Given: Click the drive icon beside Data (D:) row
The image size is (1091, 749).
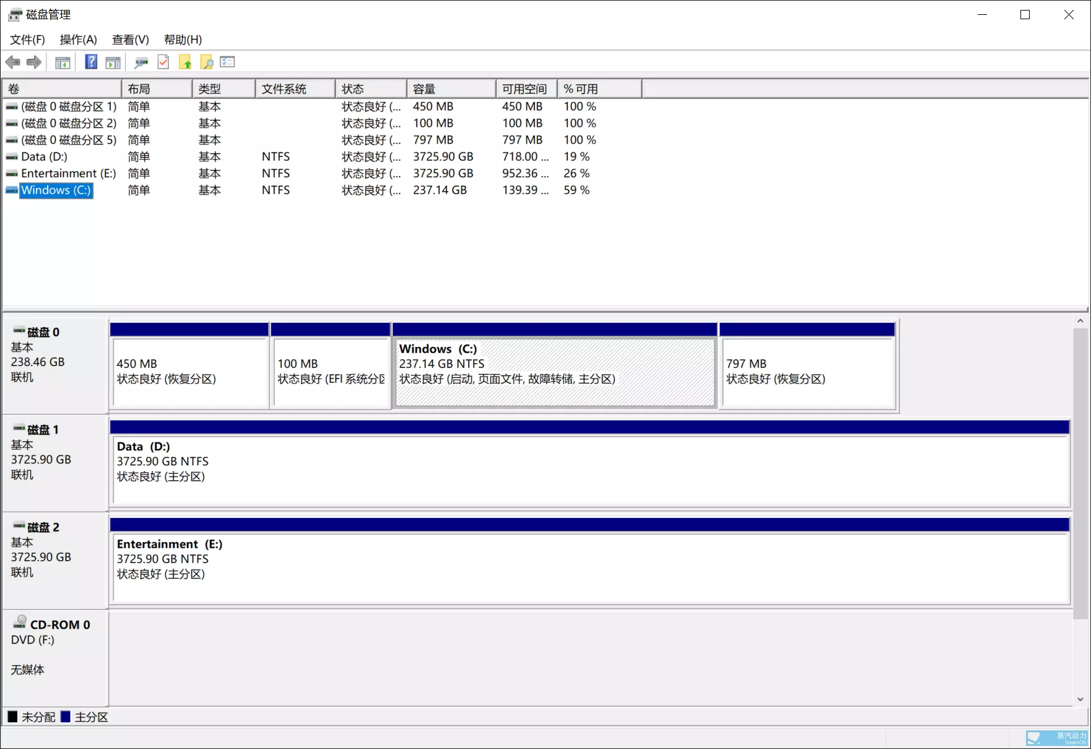Looking at the screenshot, I should pos(12,157).
